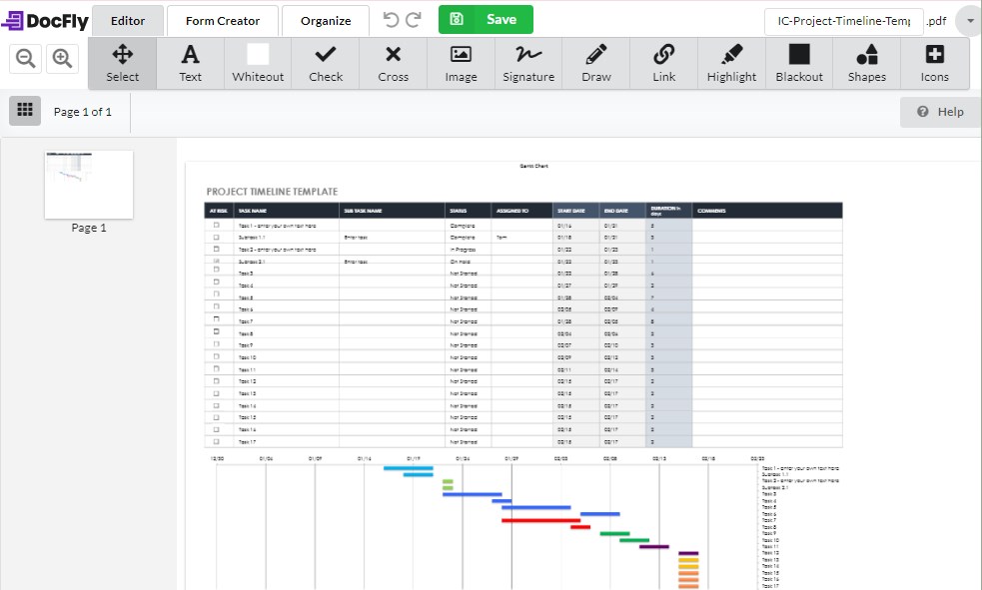Select the Check mark tool
This screenshot has width=982, height=590.
click(x=325, y=63)
